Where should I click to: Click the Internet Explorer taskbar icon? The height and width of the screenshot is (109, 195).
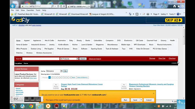[40, 106]
